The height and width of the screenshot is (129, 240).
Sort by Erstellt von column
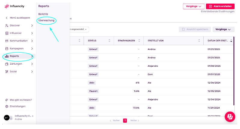[199, 40]
